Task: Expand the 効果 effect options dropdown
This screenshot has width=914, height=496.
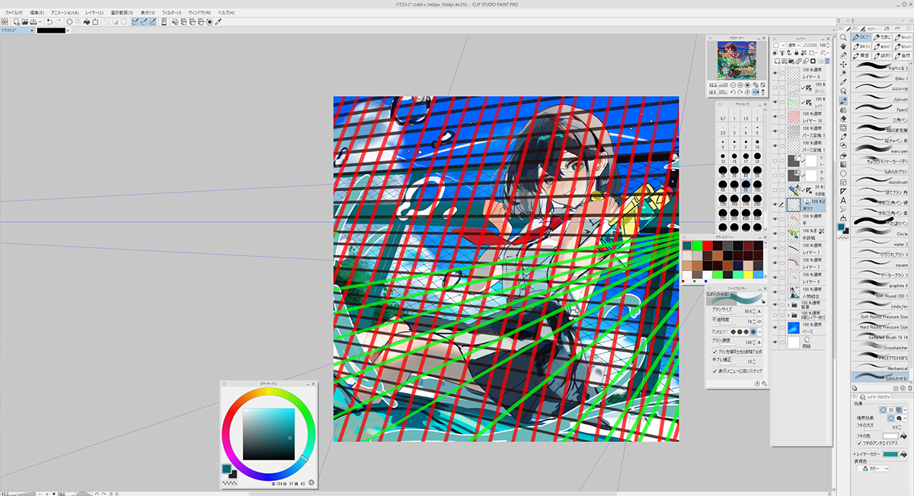Action: pyautogui.click(x=905, y=409)
